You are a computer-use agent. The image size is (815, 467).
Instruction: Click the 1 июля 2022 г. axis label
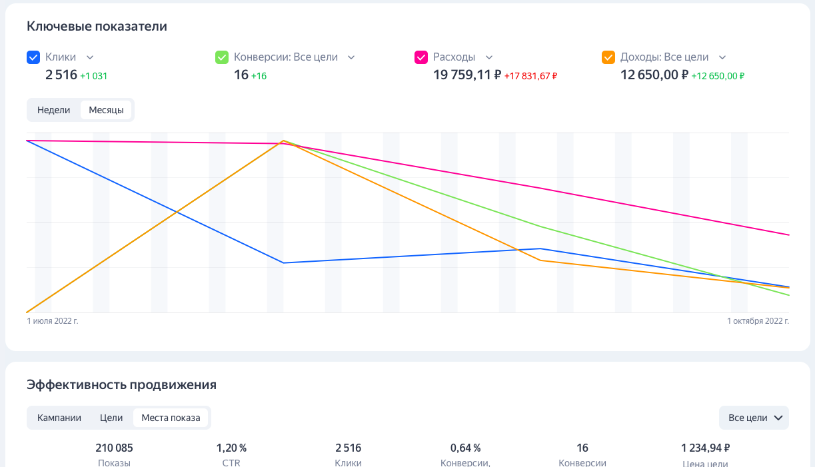click(53, 320)
